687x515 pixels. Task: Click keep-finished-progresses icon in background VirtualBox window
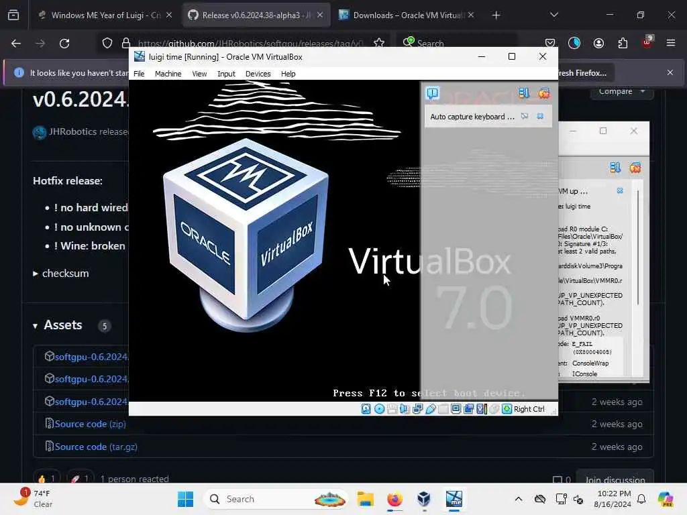pyautogui.click(x=615, y=168)
